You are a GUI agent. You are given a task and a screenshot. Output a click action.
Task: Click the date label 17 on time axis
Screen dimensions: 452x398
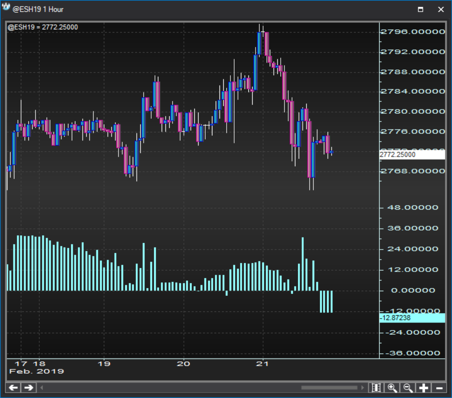[21, 364]
